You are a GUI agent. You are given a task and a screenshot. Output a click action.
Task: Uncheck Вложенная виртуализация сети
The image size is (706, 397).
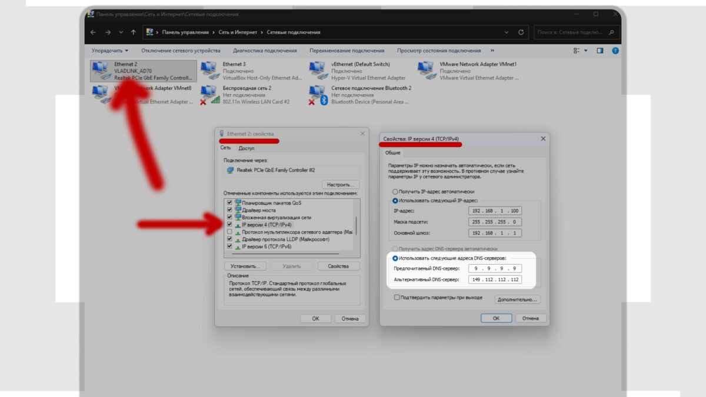point(229,218)
